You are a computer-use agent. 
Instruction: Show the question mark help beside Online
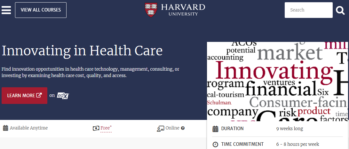[x=183, y=128]
